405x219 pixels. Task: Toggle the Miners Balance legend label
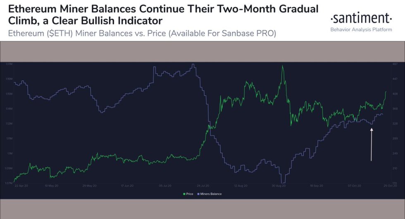pyautogui.click(x=210, y=194)
